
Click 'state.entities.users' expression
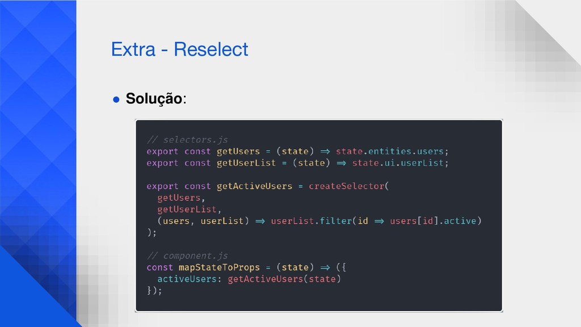click(x=389, y=151)
